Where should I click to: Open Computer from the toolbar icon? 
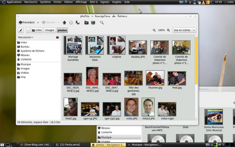tap(93, 23)
